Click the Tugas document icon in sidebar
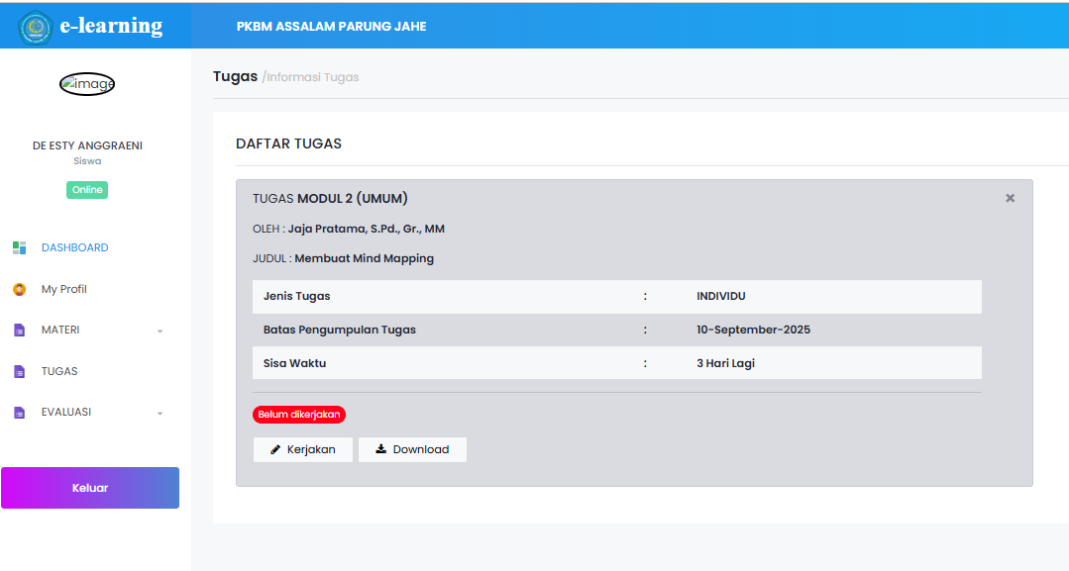This screenshot has height=571, width=1069. coord(19,372)
